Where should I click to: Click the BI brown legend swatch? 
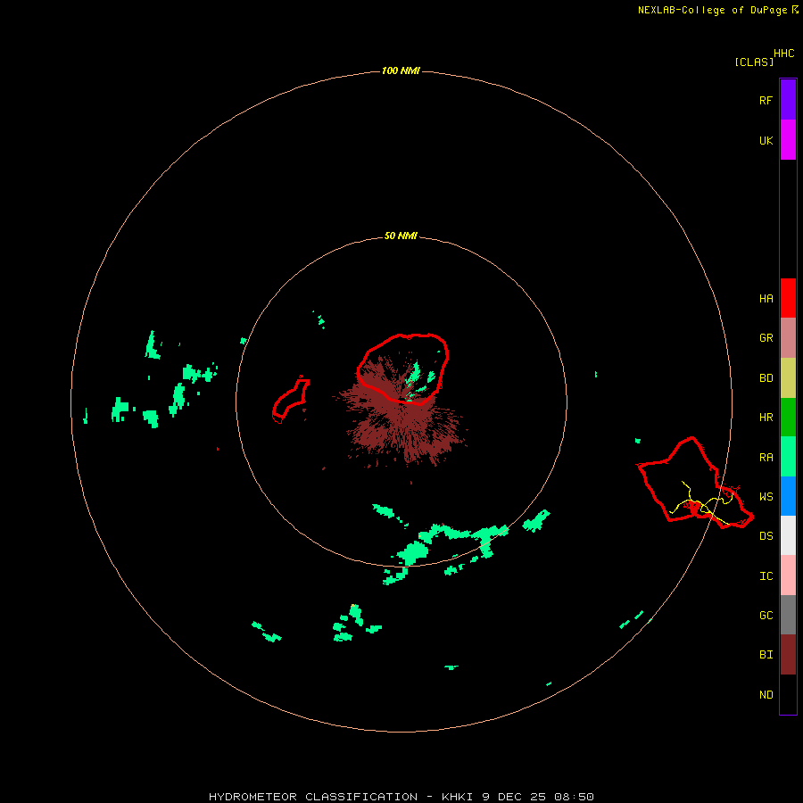pyautogui.click(x=788, y=655)
